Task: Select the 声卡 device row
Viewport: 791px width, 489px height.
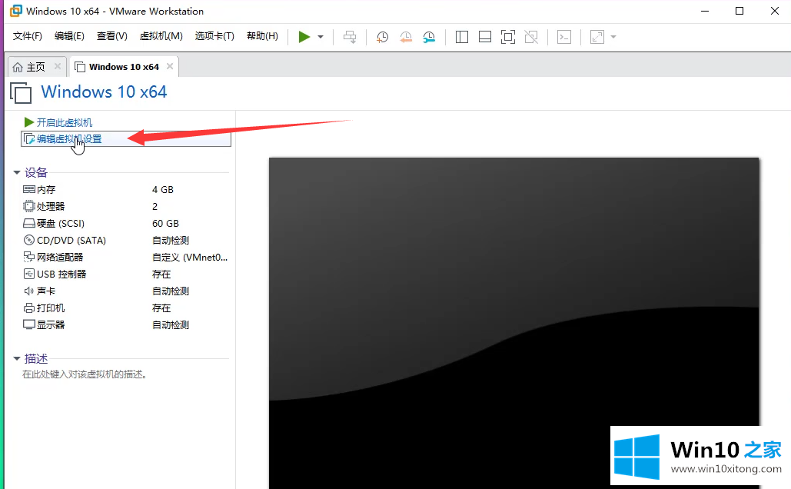Action: point(125,291)
